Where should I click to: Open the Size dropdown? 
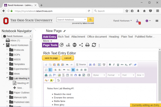click(x=140, y=75)
